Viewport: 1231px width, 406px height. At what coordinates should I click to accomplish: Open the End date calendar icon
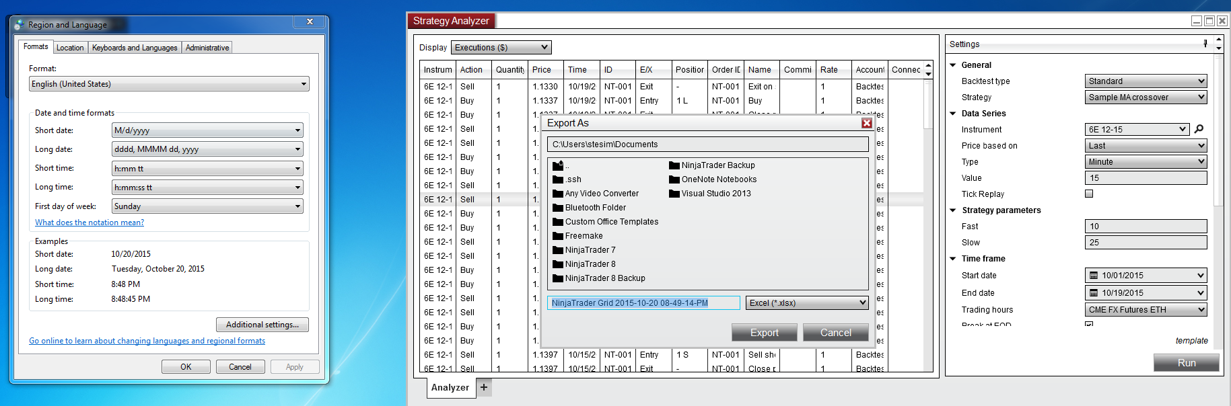1094,293
